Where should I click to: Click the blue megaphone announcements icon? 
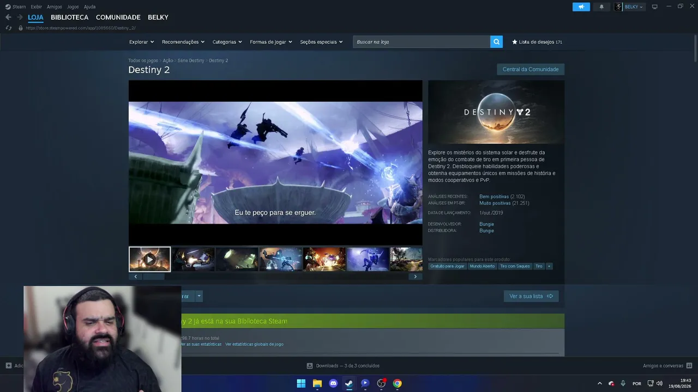tap(581, 7)
